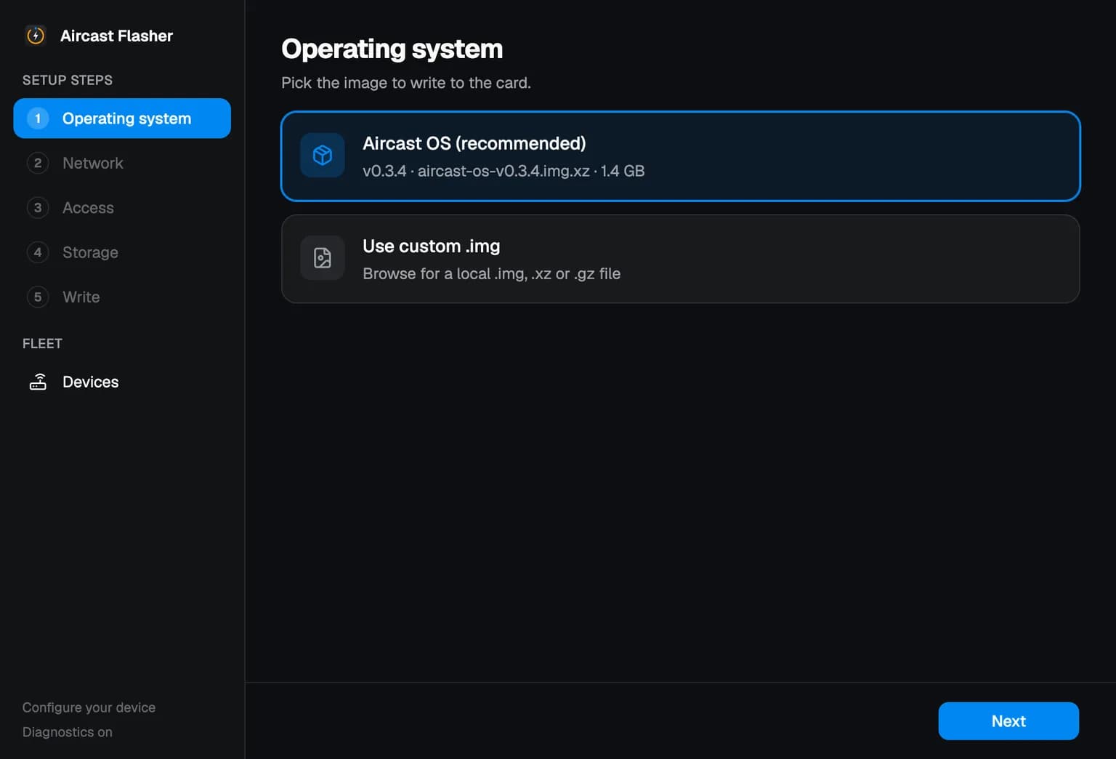
Task: Click the Diagnostics on status text
Action: (x=68, y=732)
